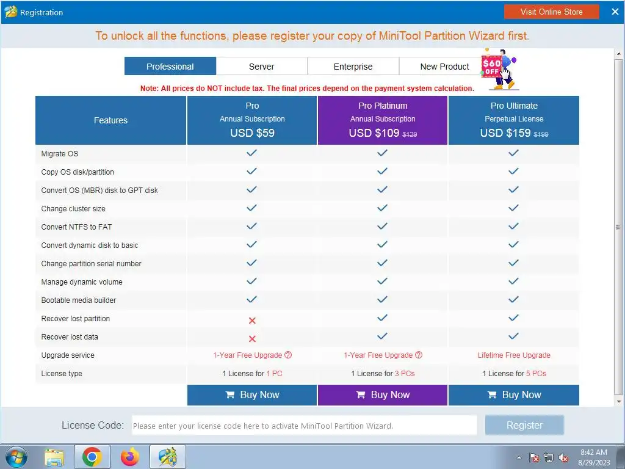Screen dimensions: 625x469
Task: Click Pro Platinum checkmark for Recover lost data
Action: tap(382, 336)
